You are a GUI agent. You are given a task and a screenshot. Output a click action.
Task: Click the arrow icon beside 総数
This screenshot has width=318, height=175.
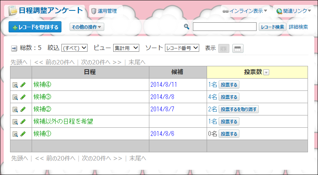coord(14,48)
